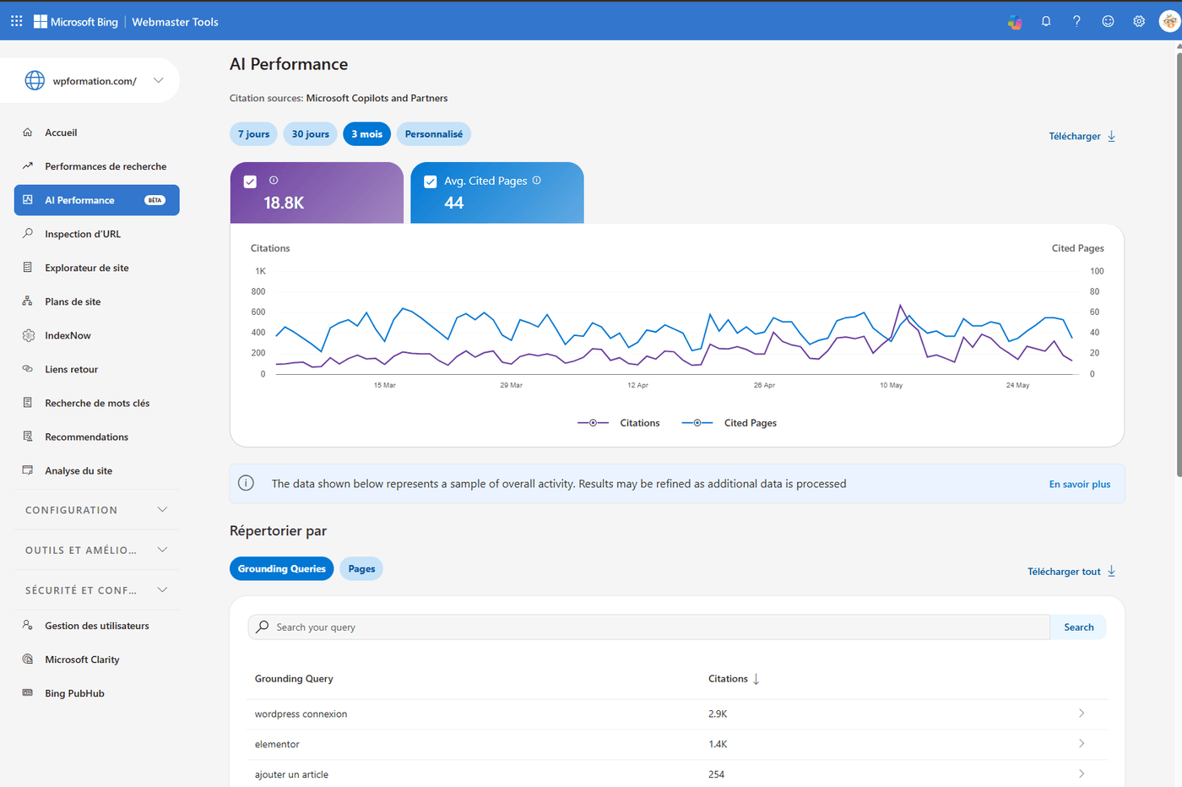Viewport: 1182px width, 787px height.
Task: Expand the elementor row chevron
Action: 1082,744
